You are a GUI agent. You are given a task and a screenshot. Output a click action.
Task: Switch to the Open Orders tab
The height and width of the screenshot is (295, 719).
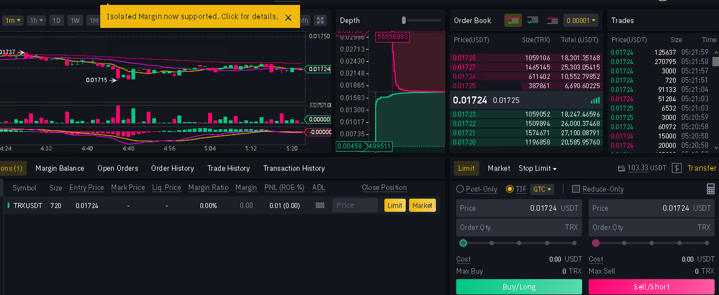coord(118,169)
